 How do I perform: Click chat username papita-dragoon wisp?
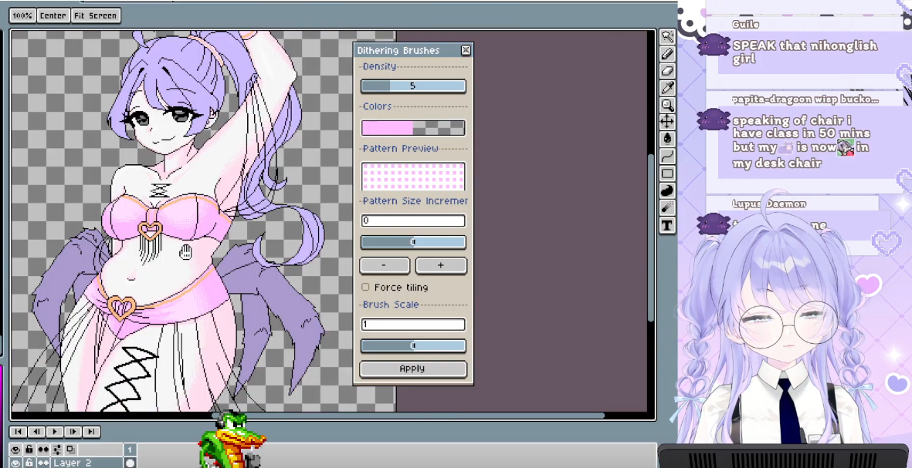[805, 99]
